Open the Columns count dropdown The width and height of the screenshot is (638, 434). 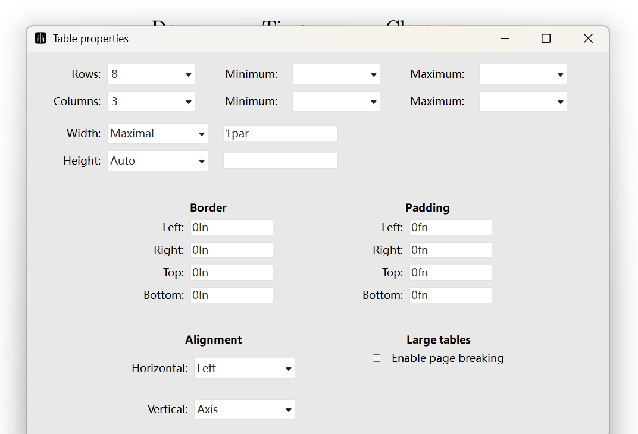(188, 102)
